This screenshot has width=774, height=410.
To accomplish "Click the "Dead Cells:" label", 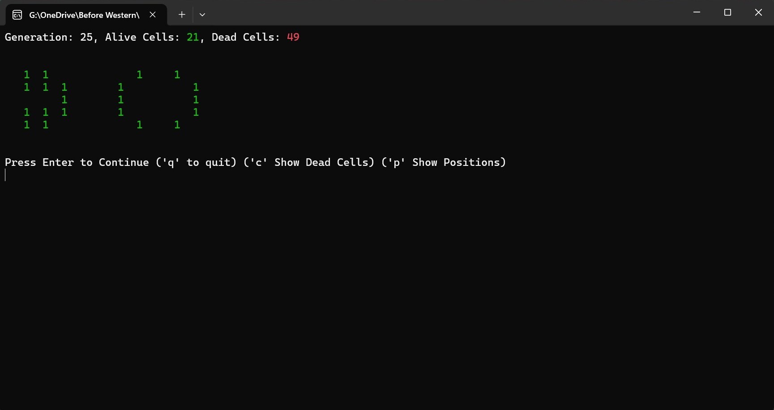I will click(x=246, y=37).
